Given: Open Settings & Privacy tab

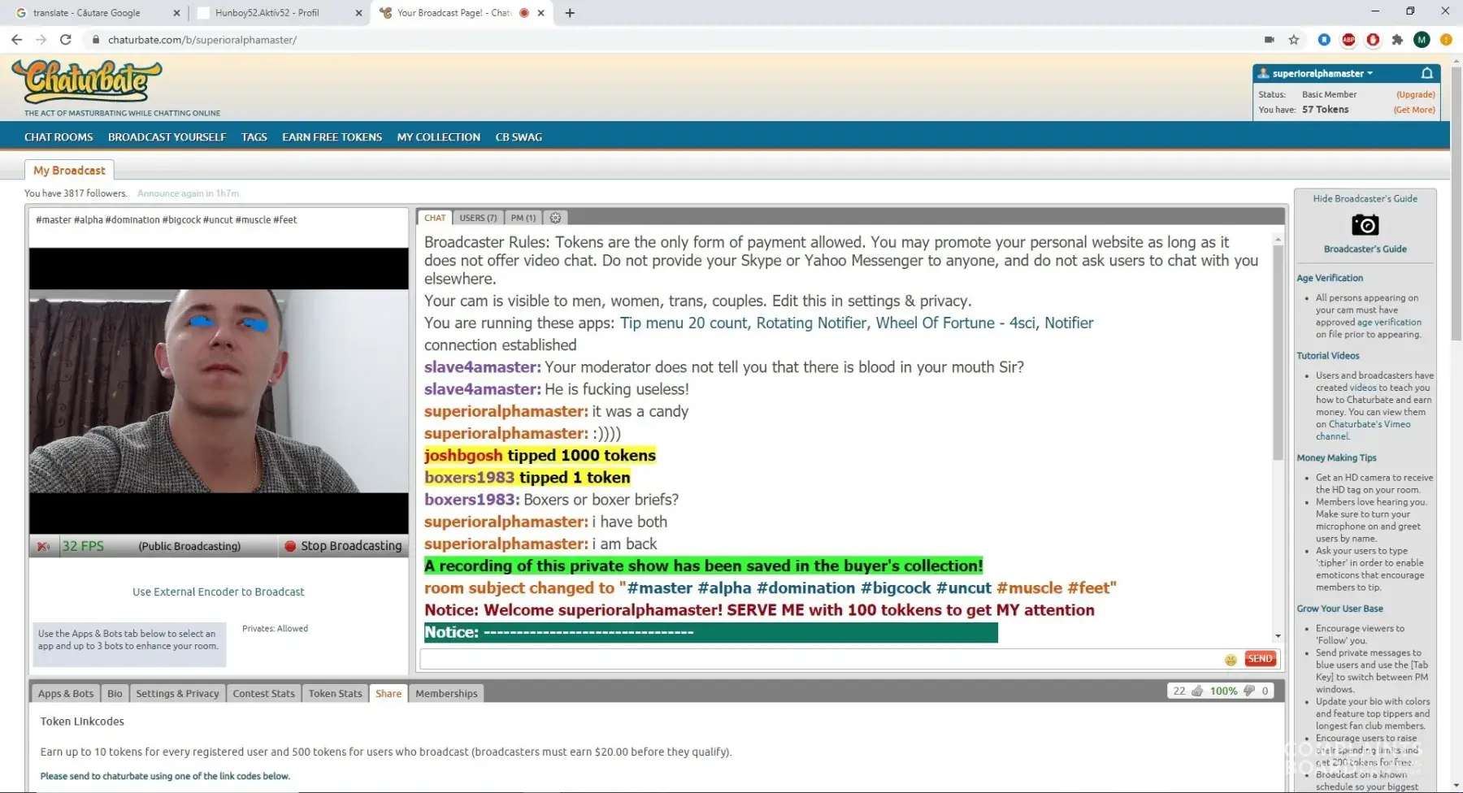Looking at the screenshot, I should tap(177, 693).
